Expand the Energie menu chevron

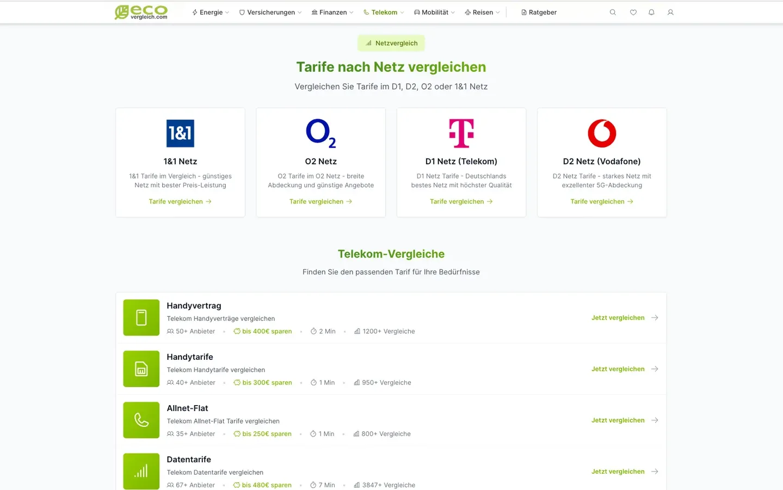click(227, 13)
